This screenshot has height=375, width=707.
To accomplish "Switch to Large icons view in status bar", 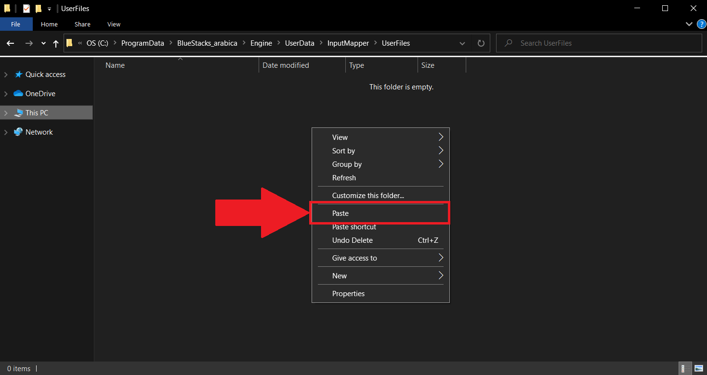I will coord(698,369).
